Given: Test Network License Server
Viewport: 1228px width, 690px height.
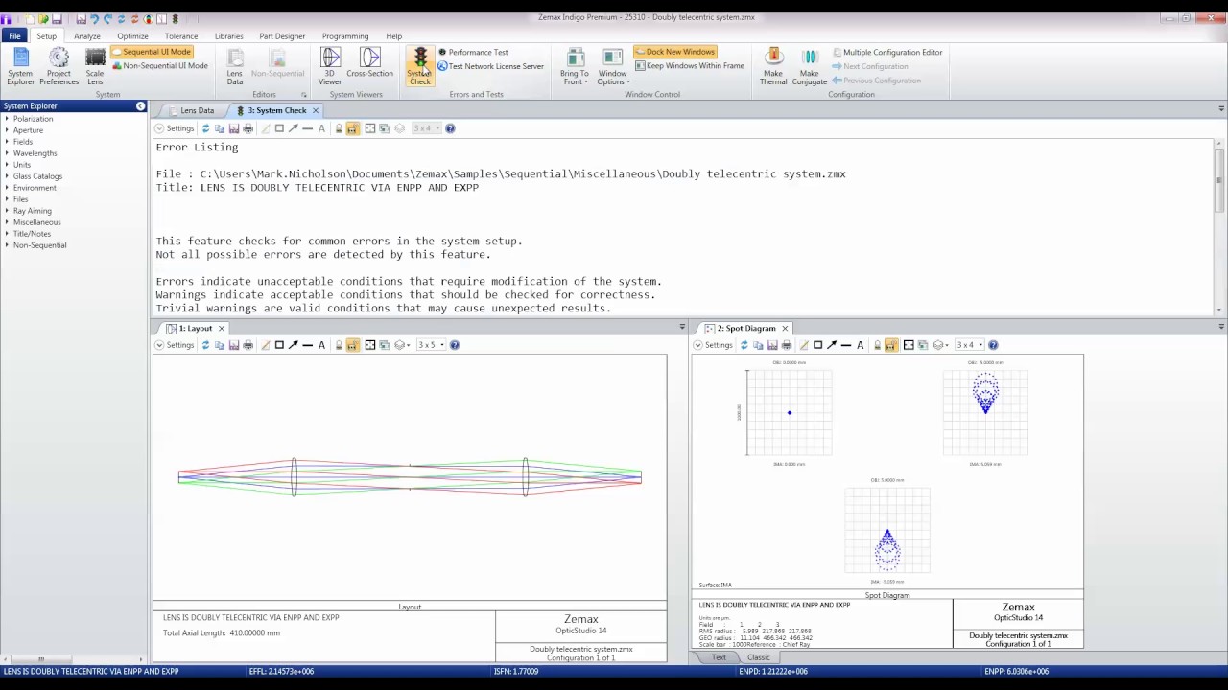Looking at the screenshot, I should 490,66.
